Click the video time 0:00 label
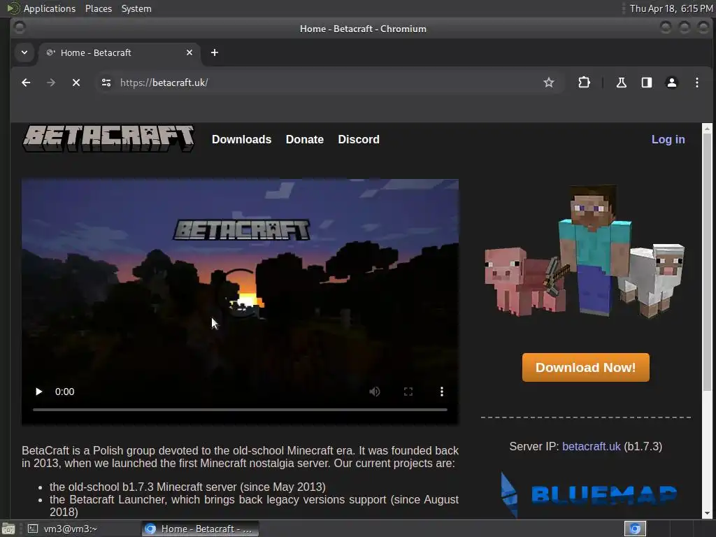Screen dimensions: 716x537 coord(64,392)
